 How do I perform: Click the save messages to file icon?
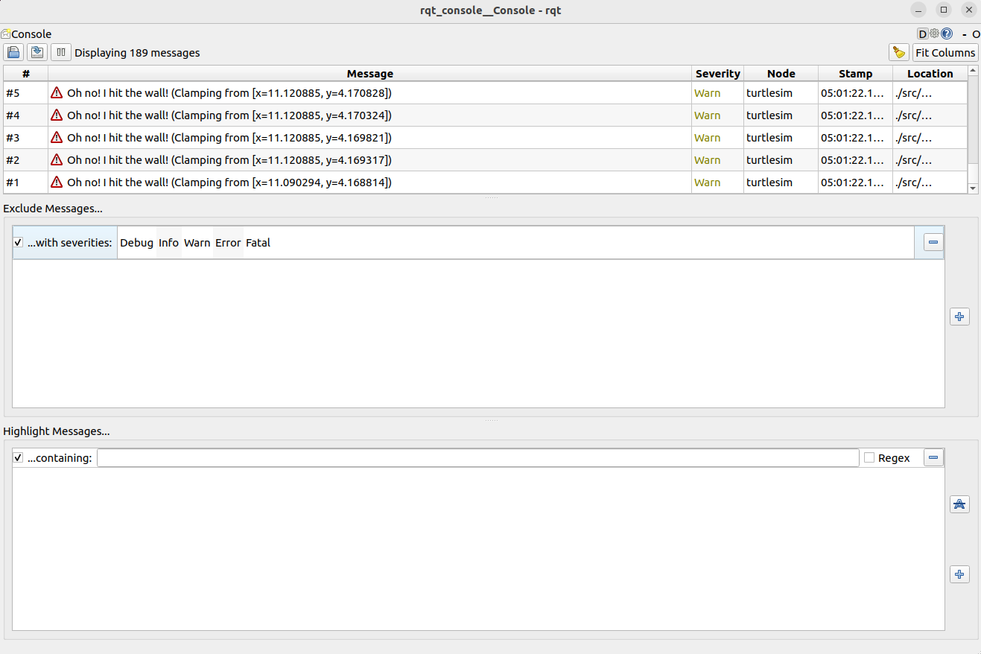37,52
